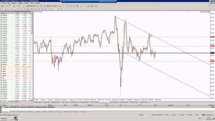Click the Symbol column header
Screen dimensions: 215x121
point(6,13)
